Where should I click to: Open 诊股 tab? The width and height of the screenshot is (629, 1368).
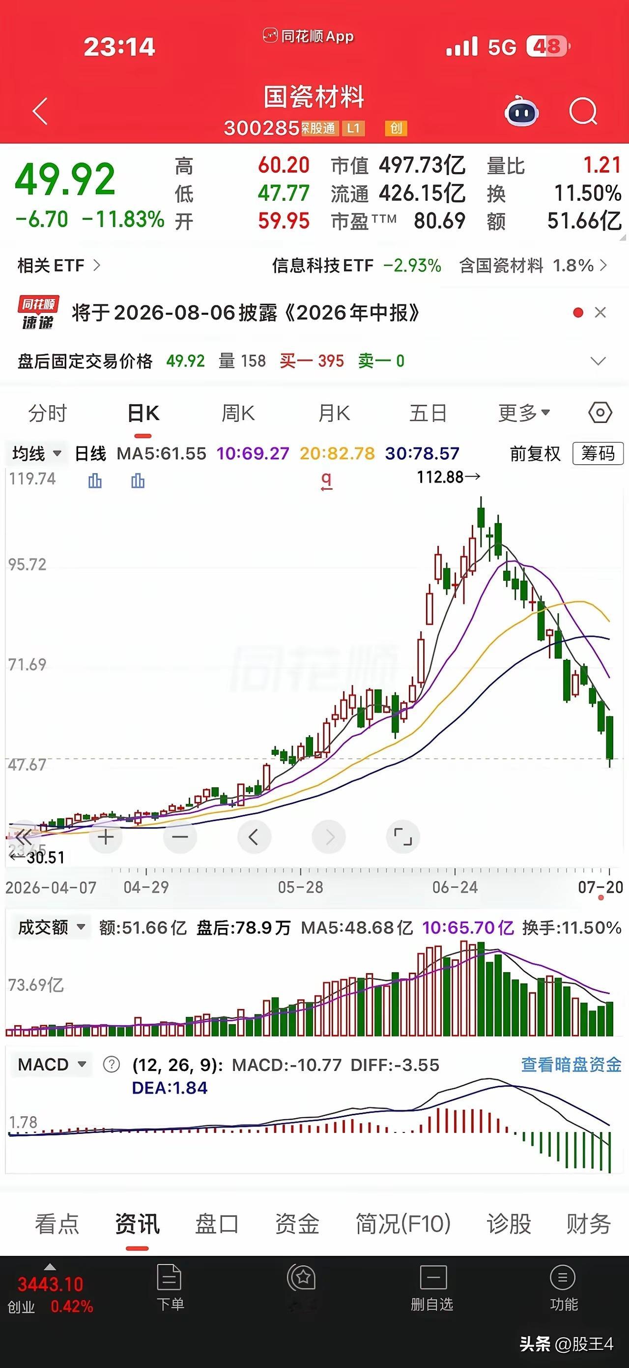(509, 1223)
